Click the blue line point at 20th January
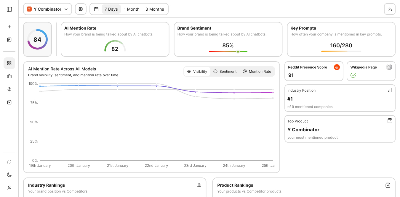This screenshot has width=400, height=197. (79, 85)
